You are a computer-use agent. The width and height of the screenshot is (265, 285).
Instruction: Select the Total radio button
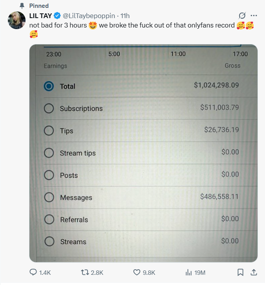point(49,86)
